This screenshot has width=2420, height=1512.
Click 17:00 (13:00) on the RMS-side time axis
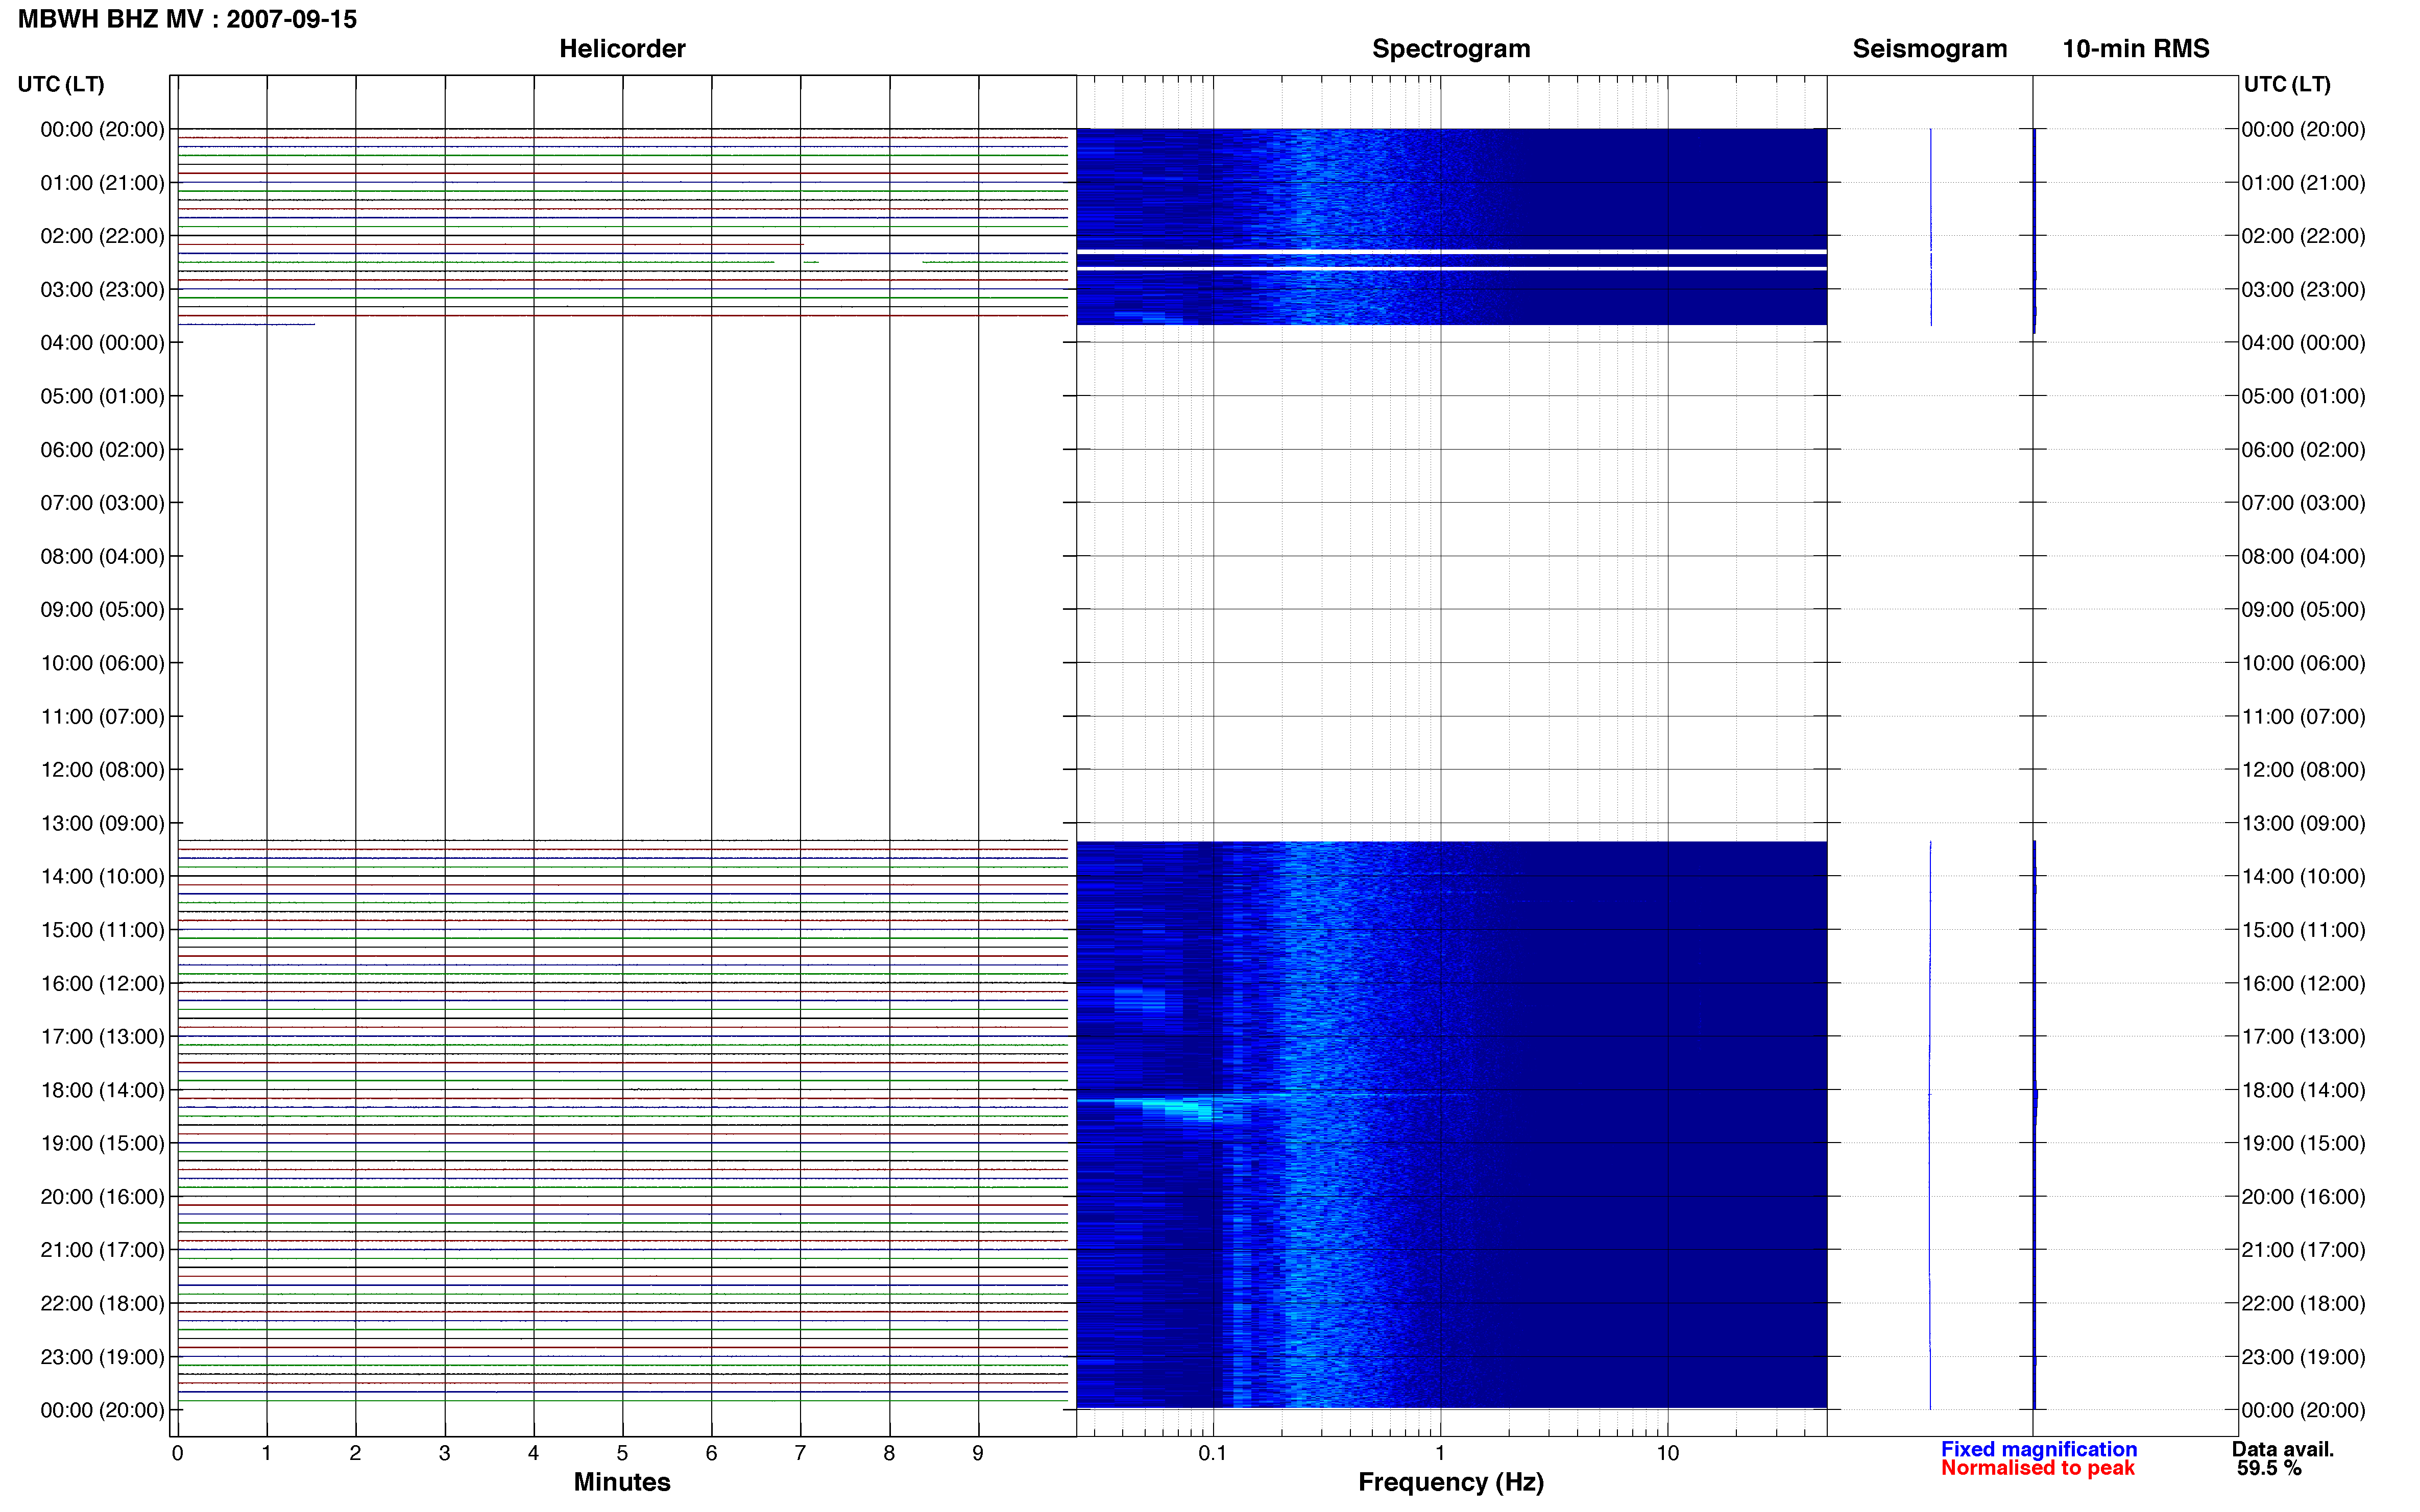(x=2303, y=1037)
